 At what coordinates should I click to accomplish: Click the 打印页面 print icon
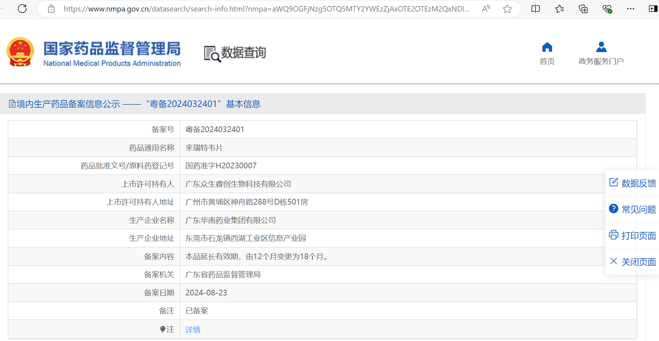click(614, 235)
